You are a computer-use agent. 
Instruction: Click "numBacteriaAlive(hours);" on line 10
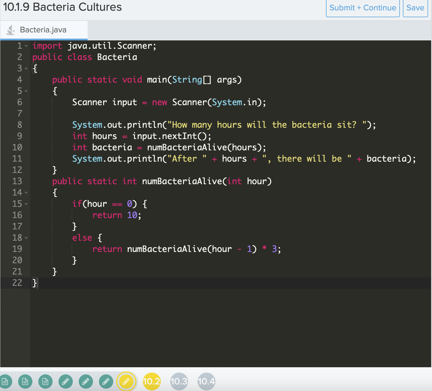coord(206,147)
